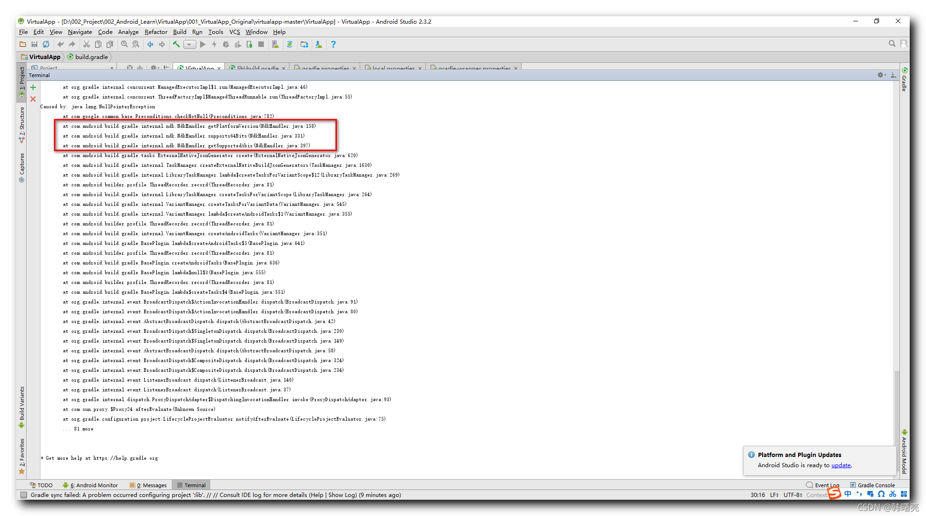Click the Find magnifier icon
The height and width of the screenshot is (516, 926).
[x=124, y=44]
